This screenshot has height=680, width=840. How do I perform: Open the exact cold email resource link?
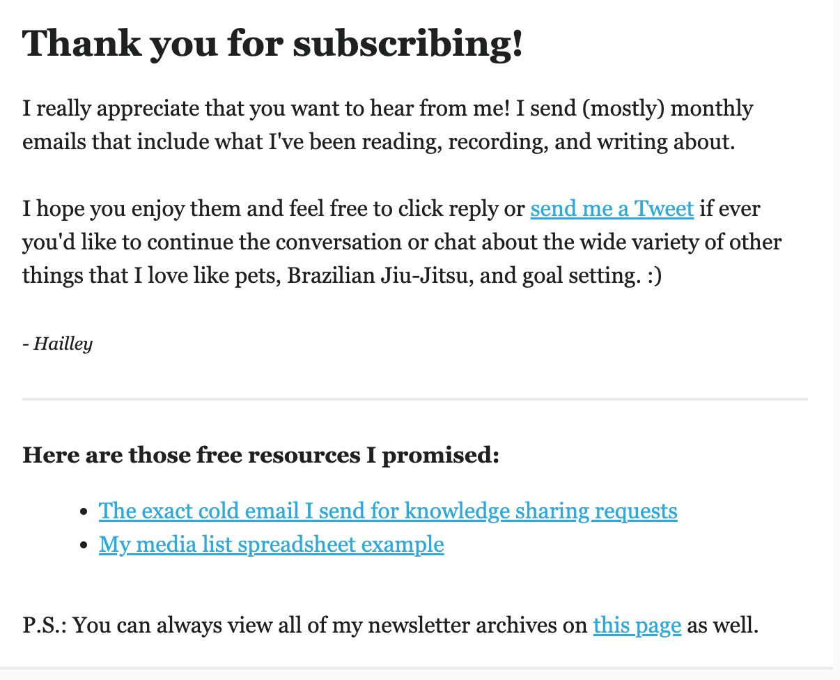tap(388, 511)
